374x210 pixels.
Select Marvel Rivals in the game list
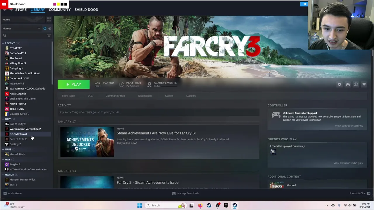[x=18, y=154]
